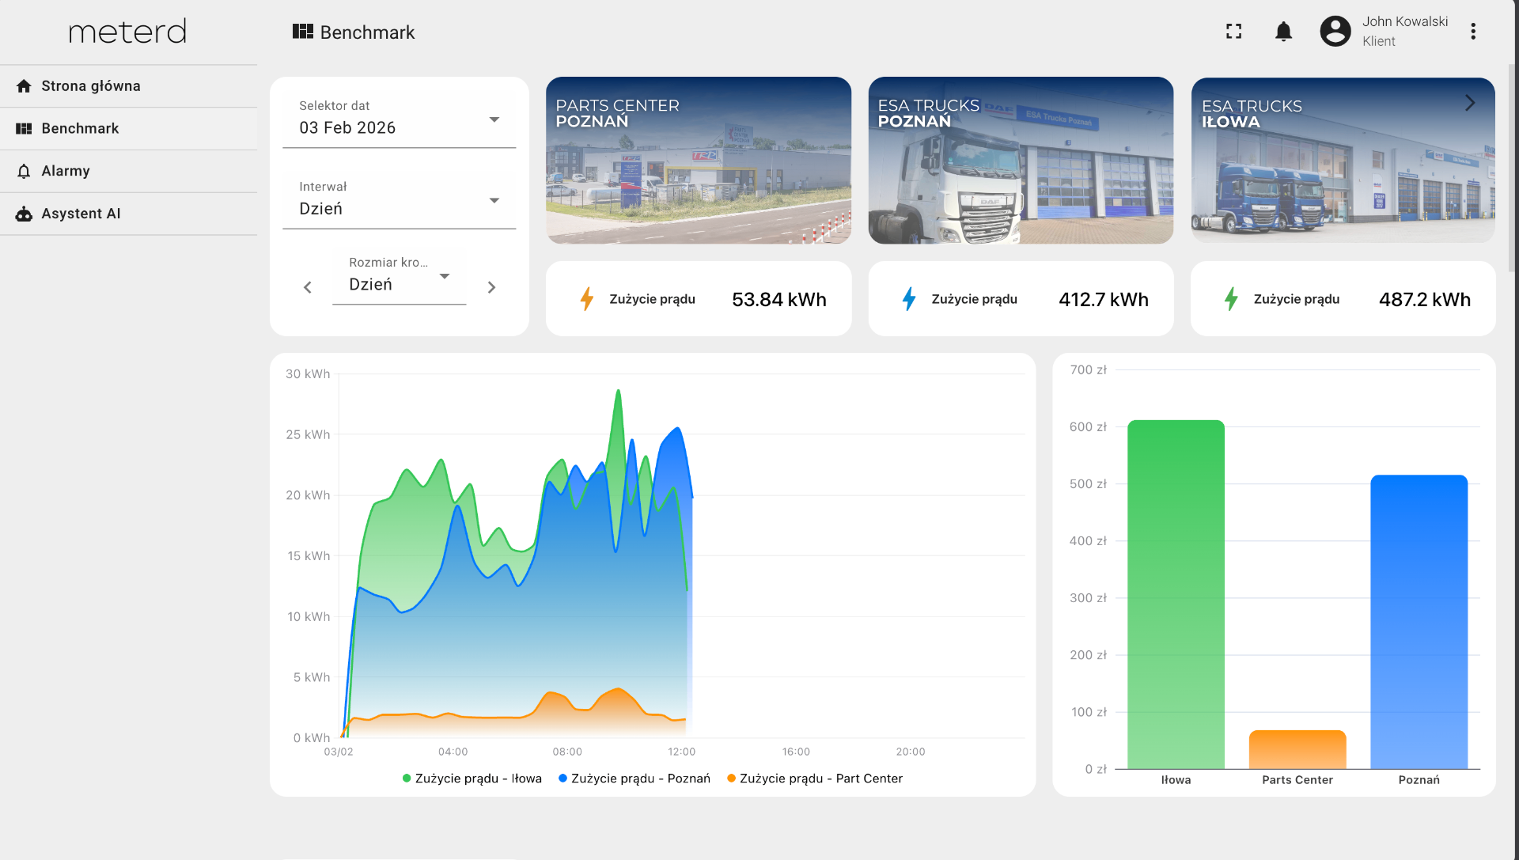The image size is (1519, 860).
Task: Click the page vertical scrollbar
Action: tap(1513, 168)
